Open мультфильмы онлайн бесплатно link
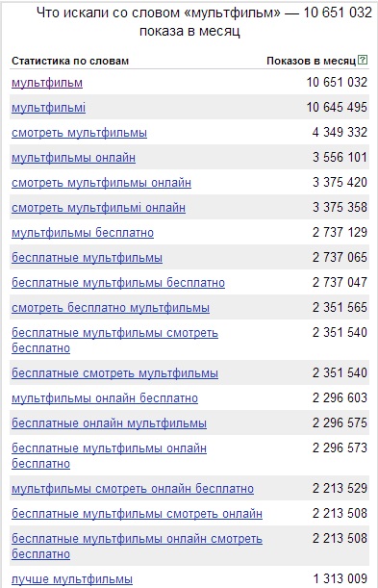 105,397
